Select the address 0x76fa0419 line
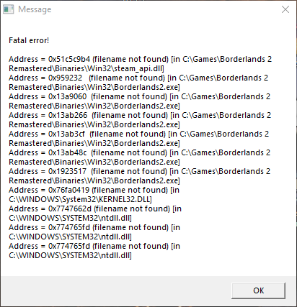 pyautogui.click(x=94, y=190)
